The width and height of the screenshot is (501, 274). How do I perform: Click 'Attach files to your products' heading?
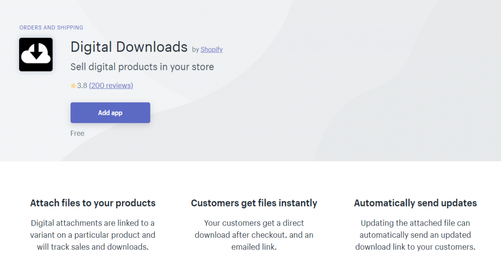click(x=92, y=203)
